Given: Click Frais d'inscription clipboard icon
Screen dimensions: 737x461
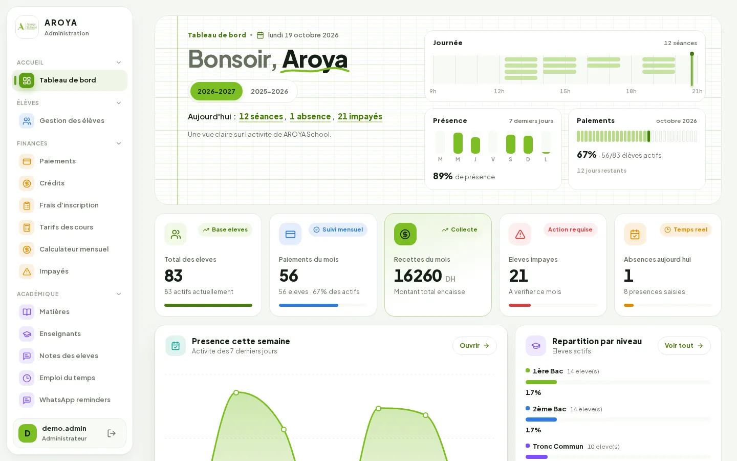Looking at the screenshot, I should click(27, 205).
